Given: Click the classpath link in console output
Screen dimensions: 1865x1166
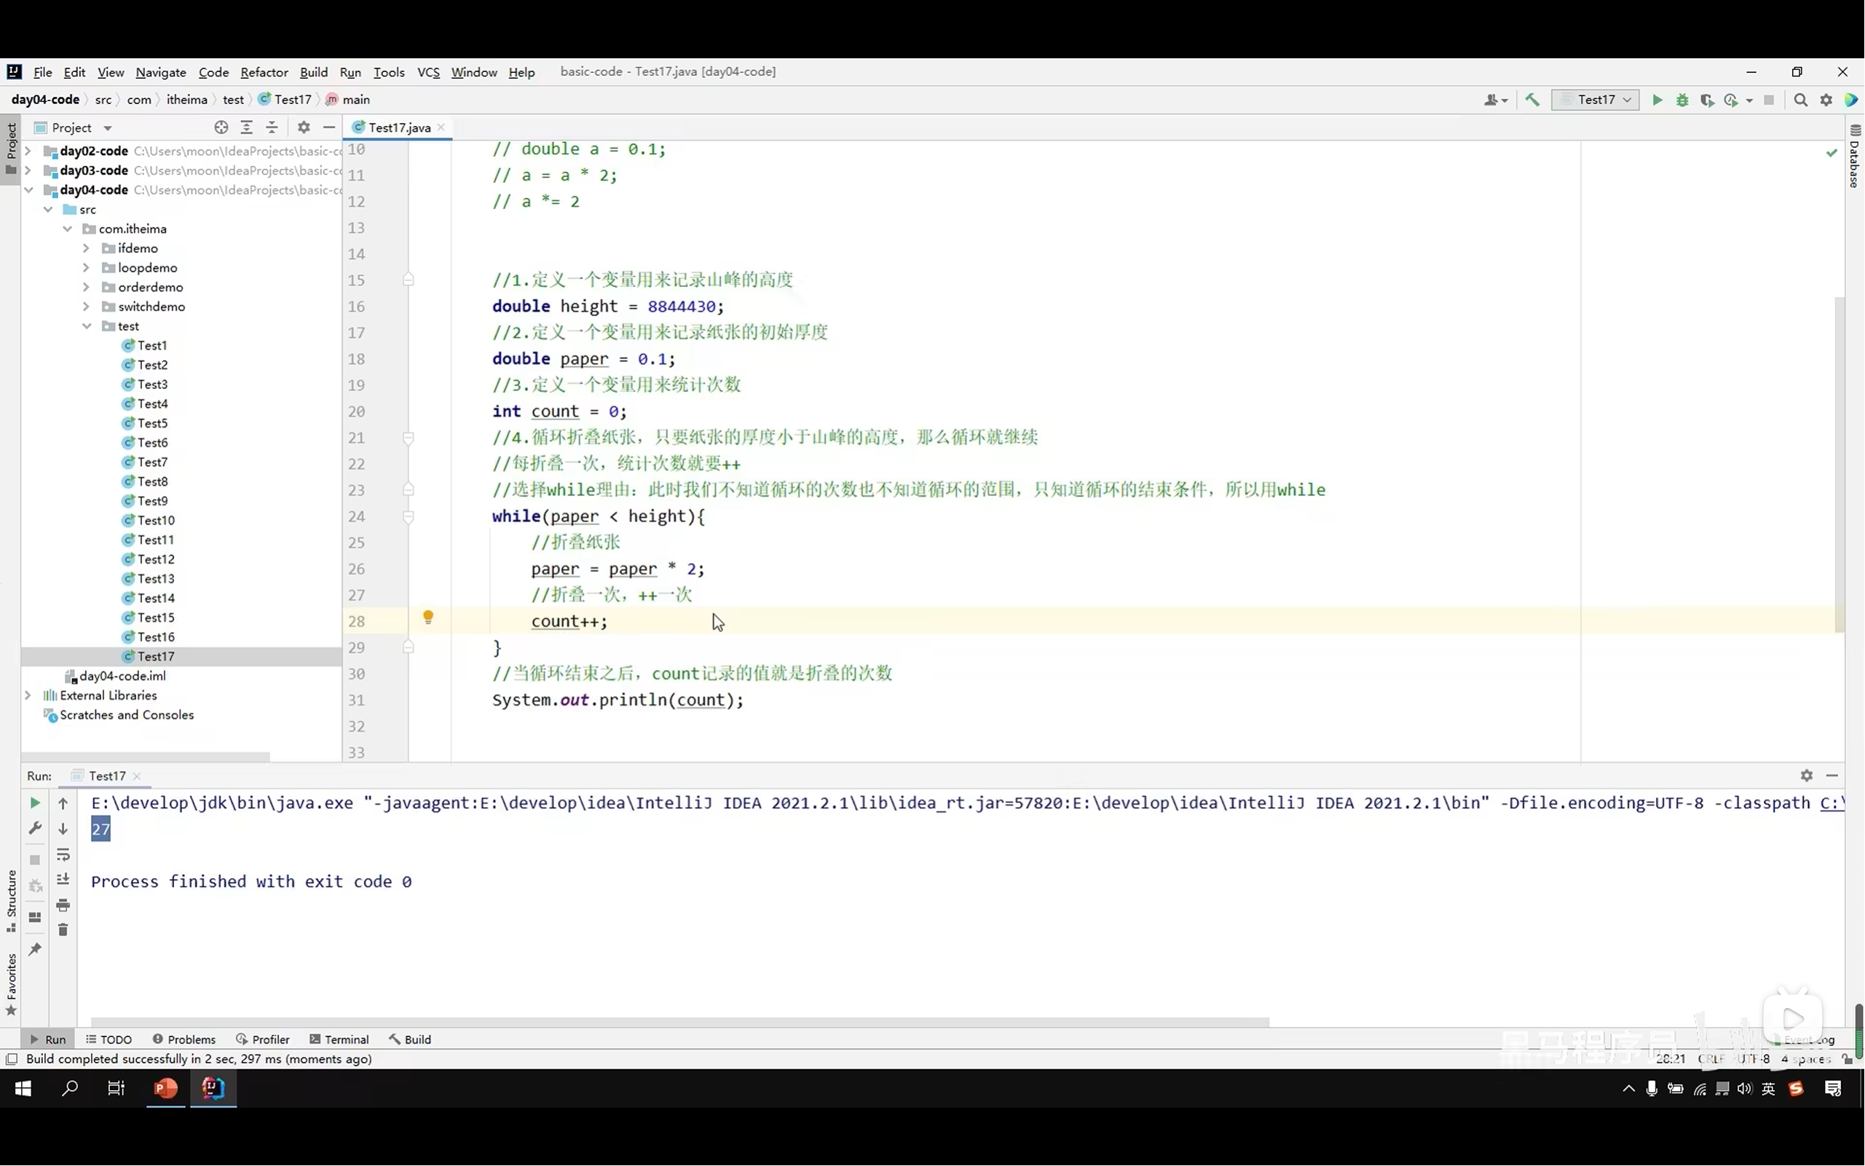Looking at the screenshot, I should click(1832, 803).
